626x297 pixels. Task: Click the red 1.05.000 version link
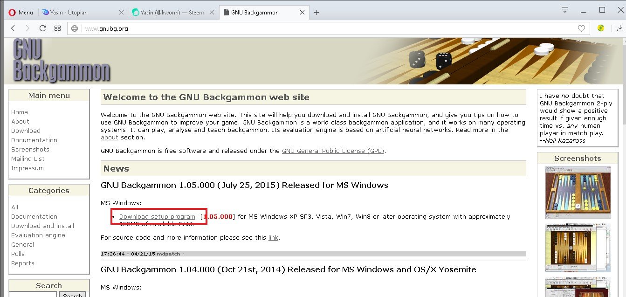(x=218, y=216)
